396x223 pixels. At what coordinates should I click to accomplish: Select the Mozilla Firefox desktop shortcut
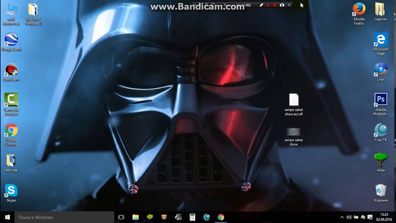359,15
